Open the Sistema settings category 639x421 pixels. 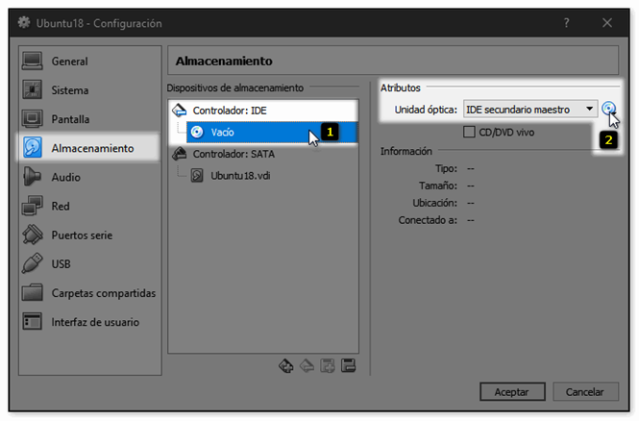(89, 90)
